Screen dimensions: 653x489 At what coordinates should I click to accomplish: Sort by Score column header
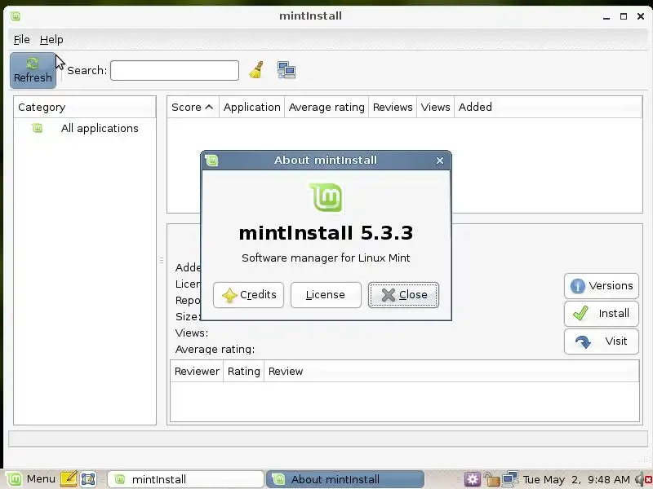[x=193, y=108]
